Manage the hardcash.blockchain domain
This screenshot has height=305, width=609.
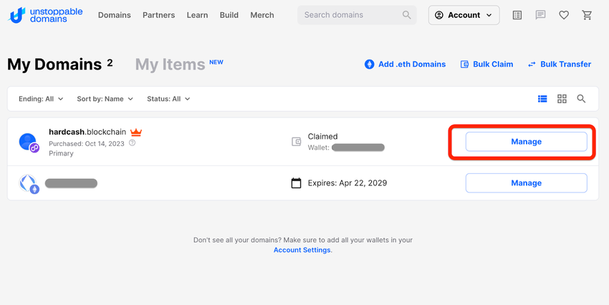[526, 142]
